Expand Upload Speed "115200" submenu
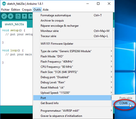 tap(73, 93)
